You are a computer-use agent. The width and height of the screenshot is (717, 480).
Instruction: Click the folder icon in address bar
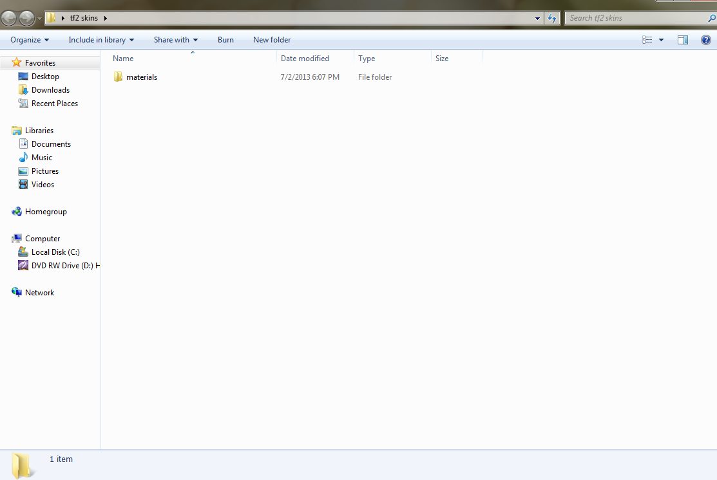52,18
